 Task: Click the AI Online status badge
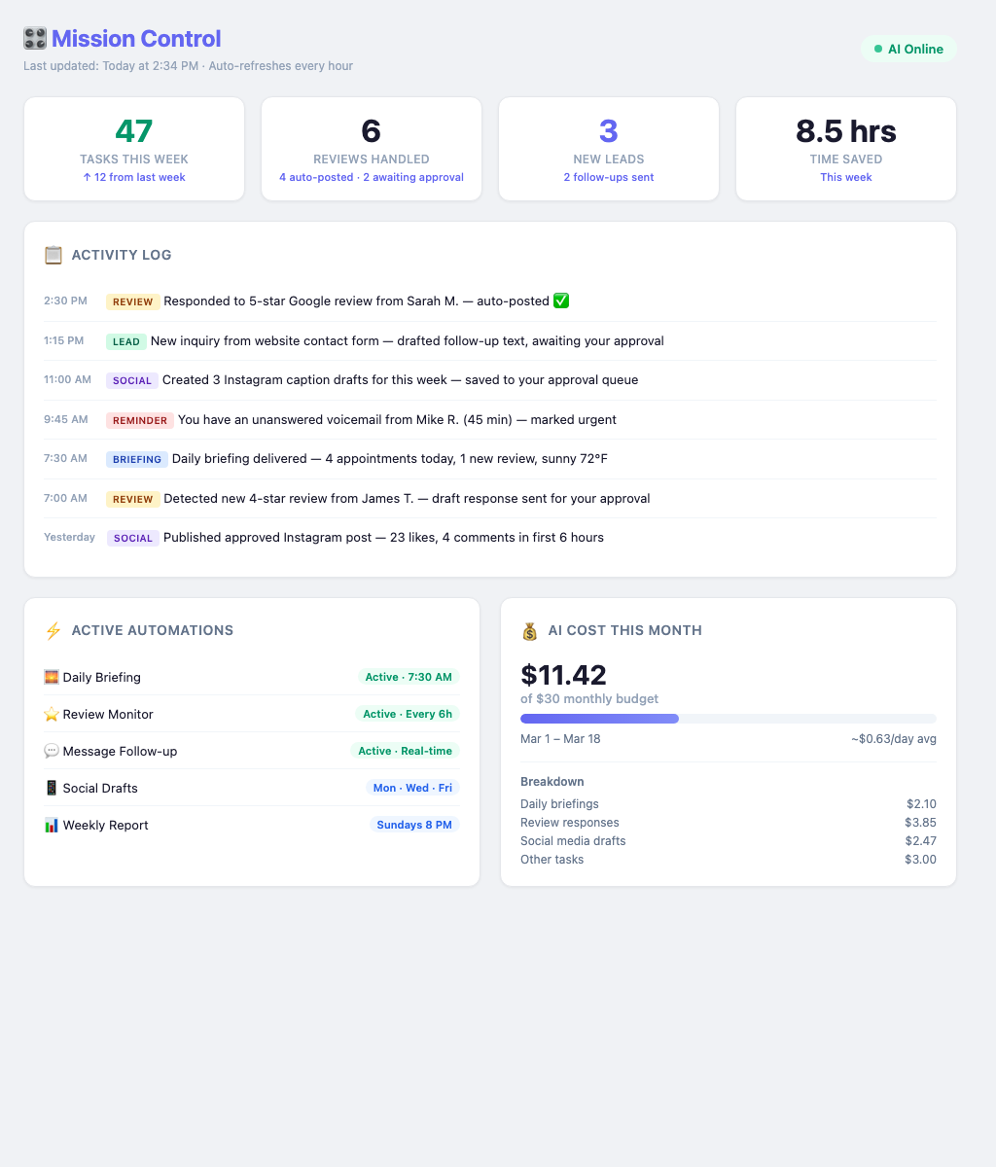(x=908, y=49)
